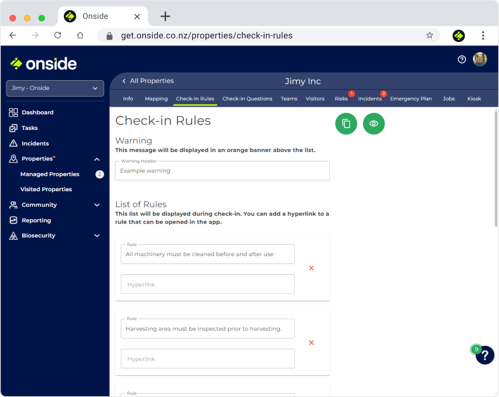Remove the machinery cleaning rule

click(311, 268)
